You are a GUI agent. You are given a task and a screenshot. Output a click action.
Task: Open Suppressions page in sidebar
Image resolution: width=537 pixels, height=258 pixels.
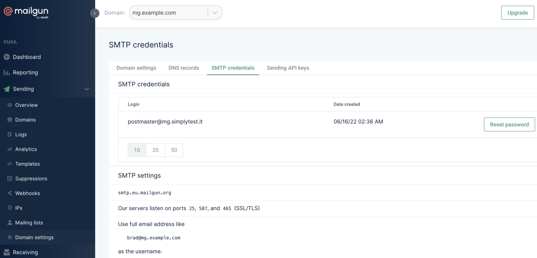click(31, 178)
